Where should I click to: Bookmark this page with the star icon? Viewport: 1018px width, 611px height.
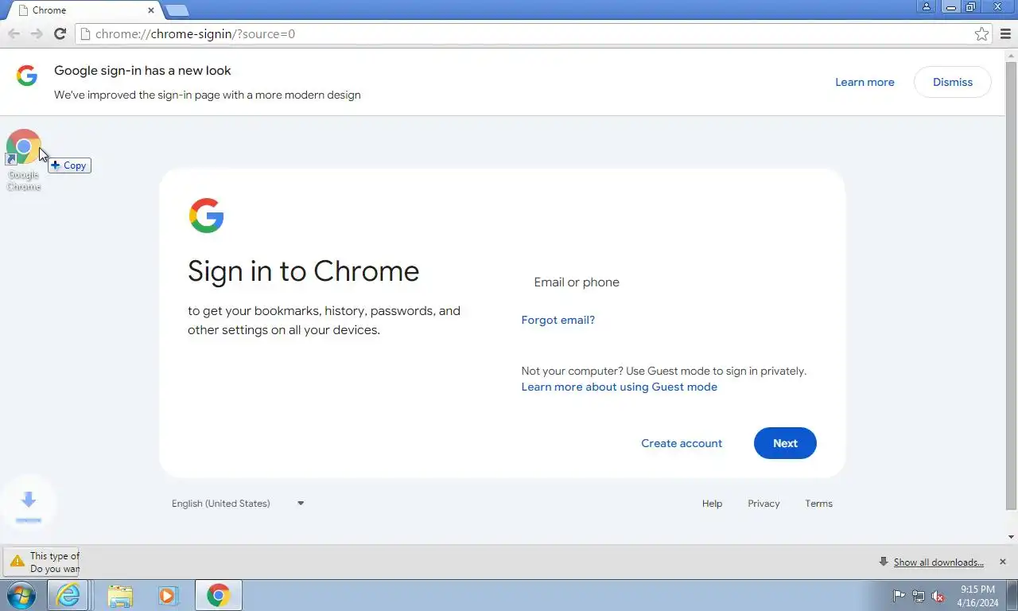point(981,33)
